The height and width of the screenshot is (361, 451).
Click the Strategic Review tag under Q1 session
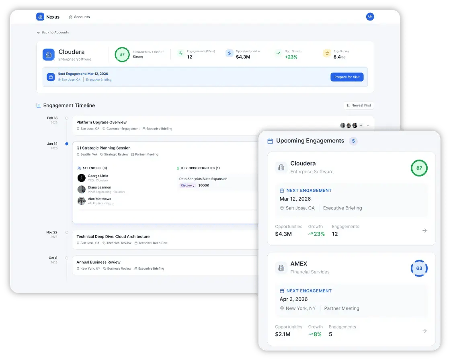114,154
